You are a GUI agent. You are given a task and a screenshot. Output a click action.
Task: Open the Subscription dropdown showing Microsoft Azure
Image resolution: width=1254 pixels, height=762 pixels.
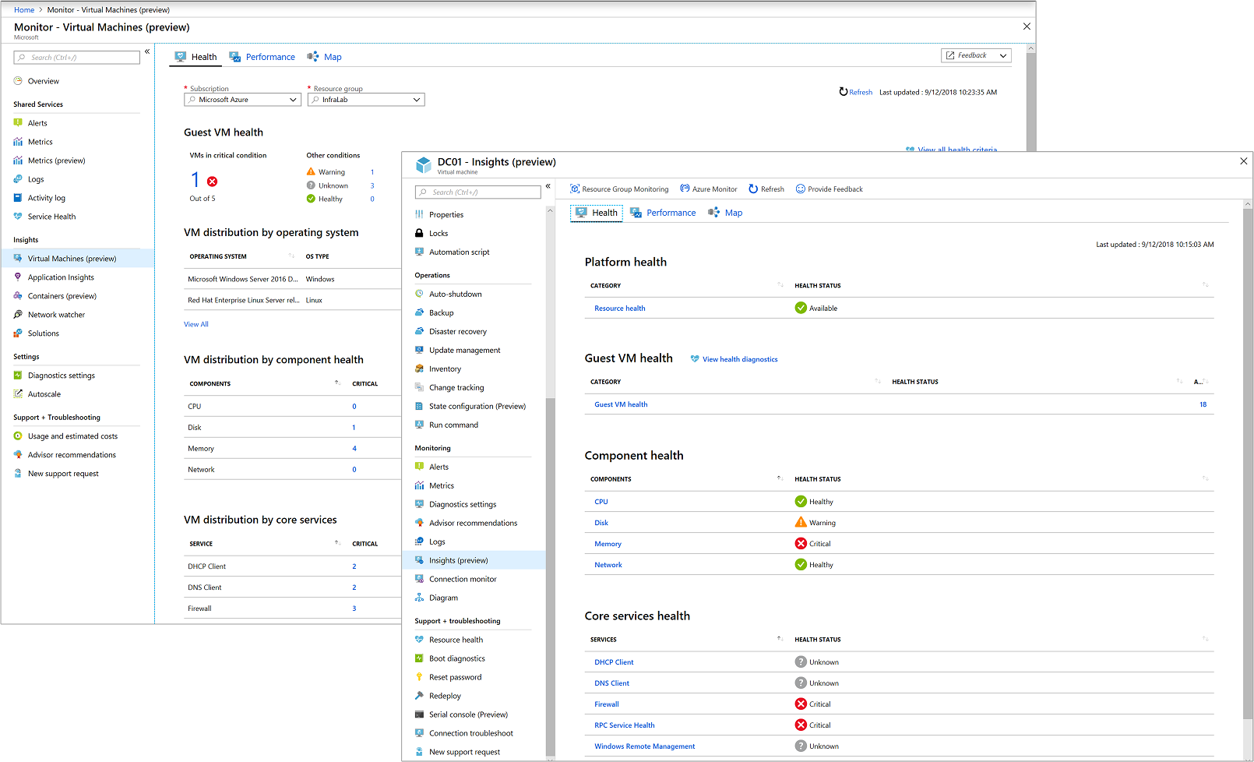click(241, 99)
